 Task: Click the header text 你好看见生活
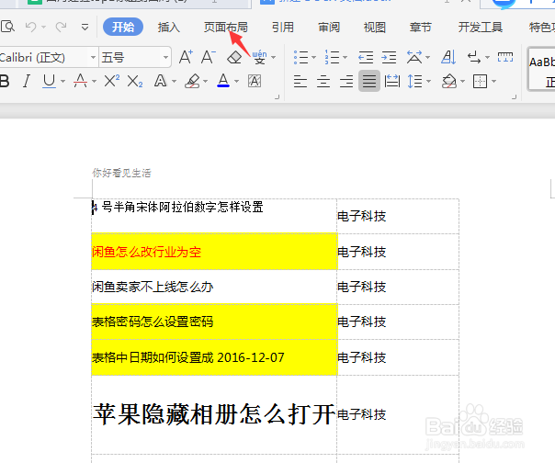tap(122, 173)
